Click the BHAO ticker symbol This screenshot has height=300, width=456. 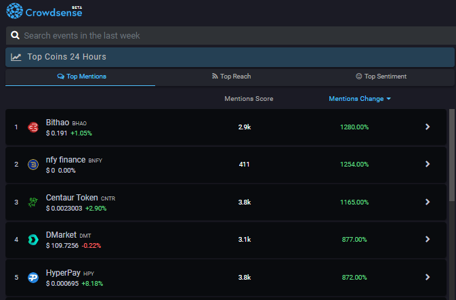(x=79, y=123)
